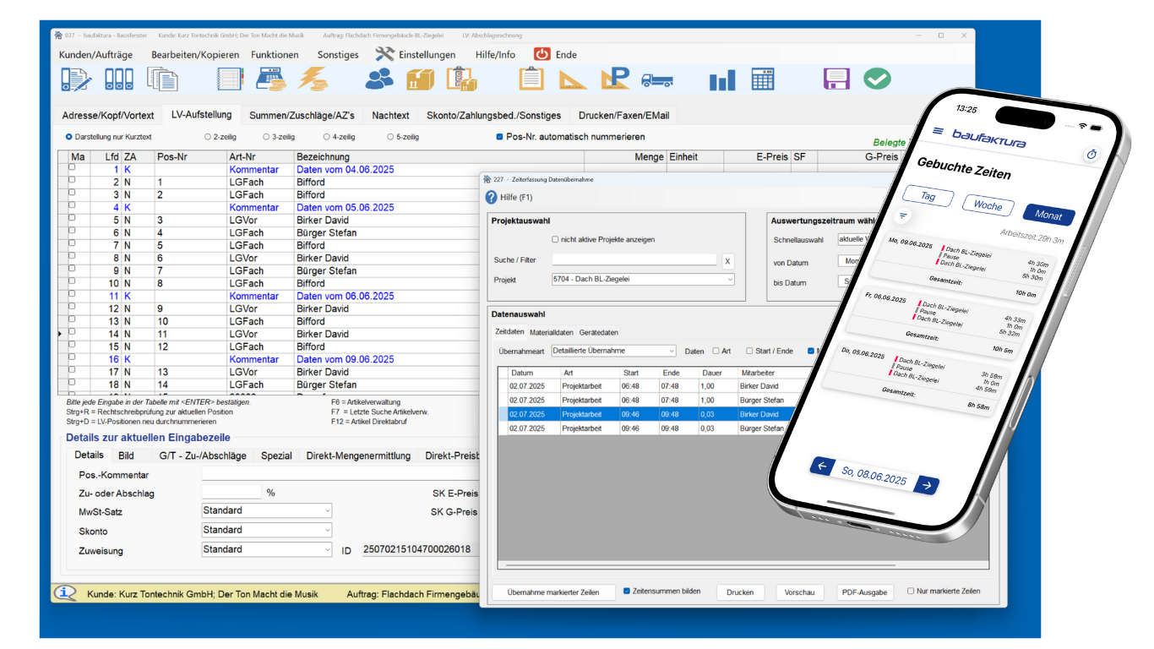This screenshot has height=649, width=1154.
Task: Open the spiral notebook toolbar icon
Action: click(230, 79)
